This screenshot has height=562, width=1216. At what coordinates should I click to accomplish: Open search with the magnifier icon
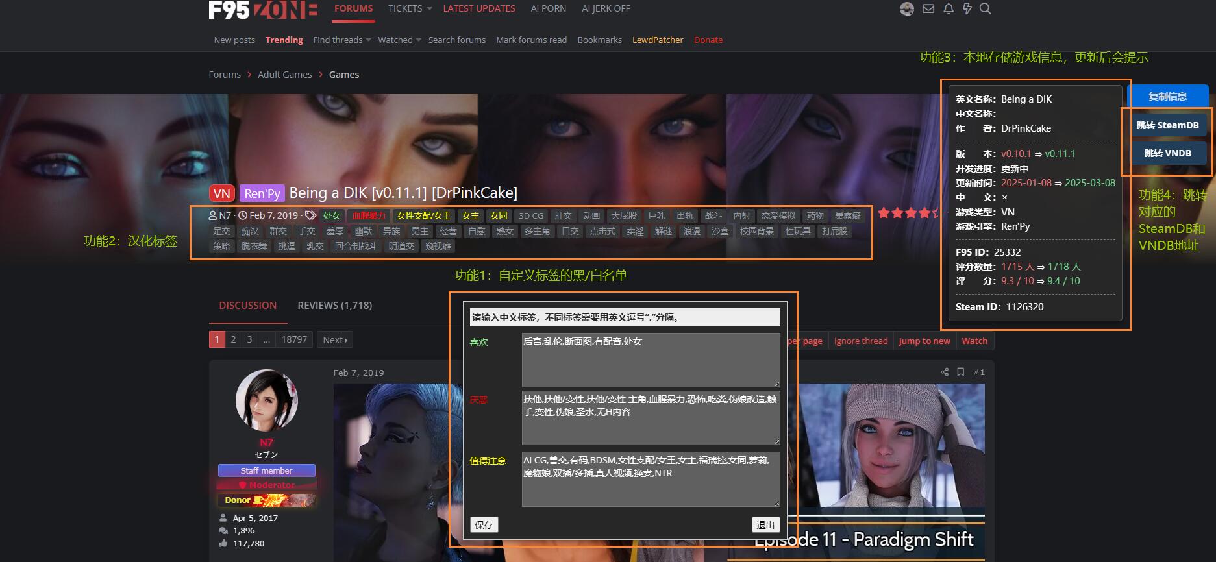pyautogui.click(x=986, y=9)
